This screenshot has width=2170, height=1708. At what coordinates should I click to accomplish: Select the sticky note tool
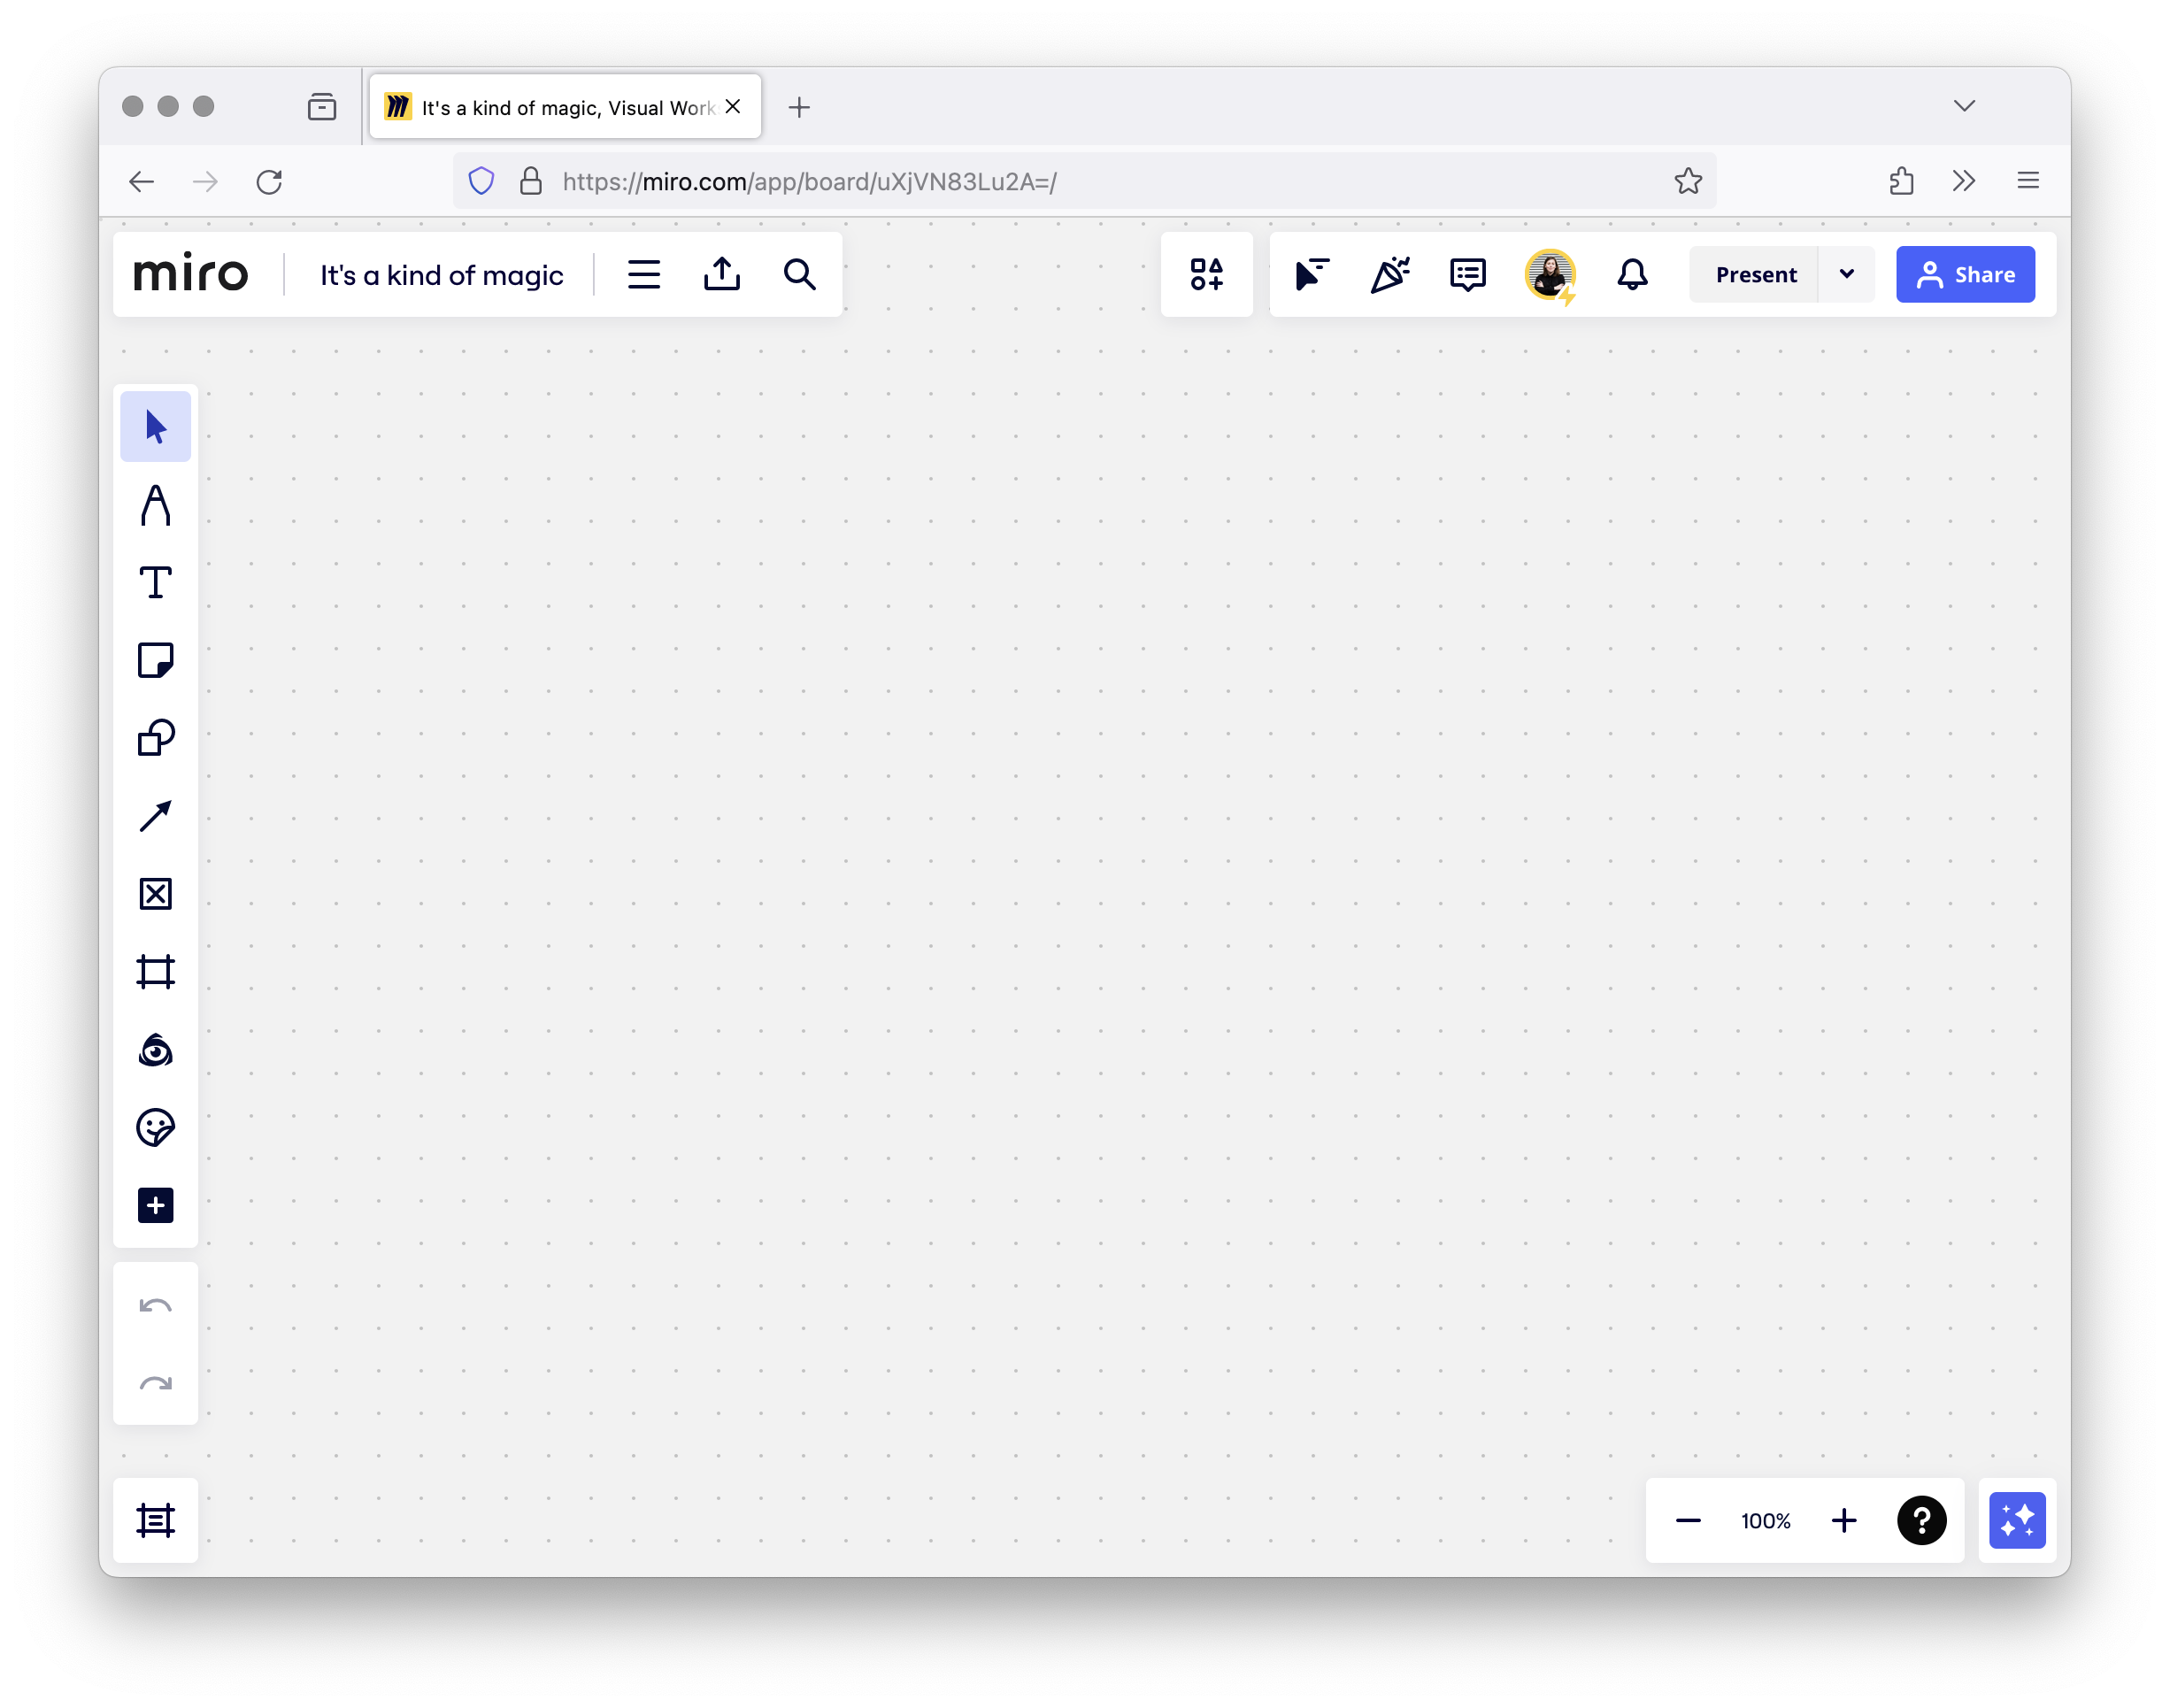(155, 661)
